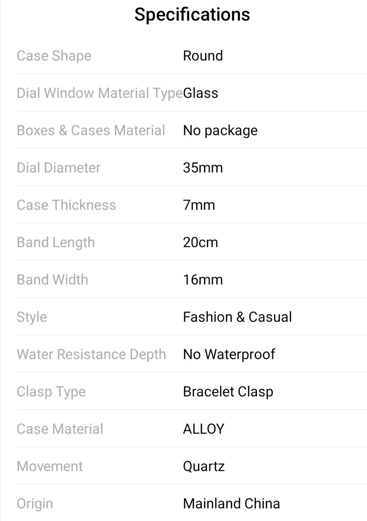
Task: Click the No package value
Action: [x=220, y=131]
